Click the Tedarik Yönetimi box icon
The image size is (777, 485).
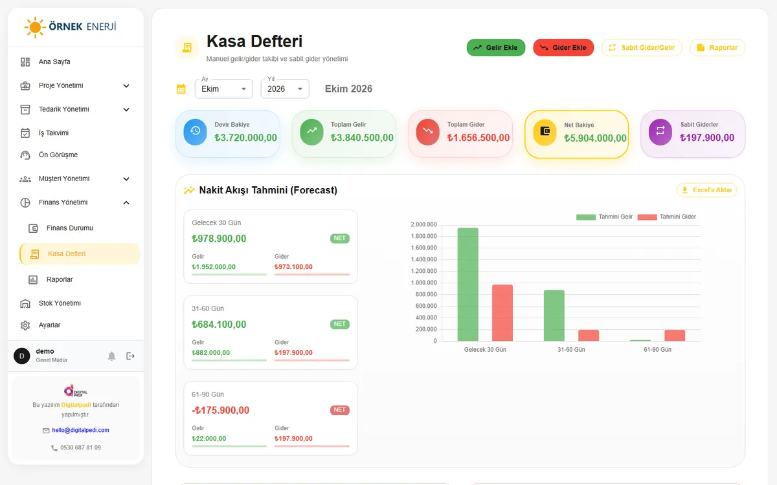click(x=25, y=109)
